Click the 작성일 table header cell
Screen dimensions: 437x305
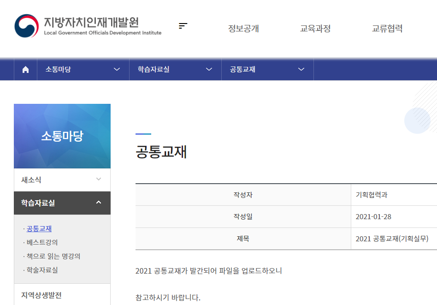(243, 216)
